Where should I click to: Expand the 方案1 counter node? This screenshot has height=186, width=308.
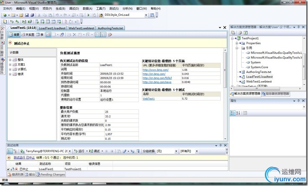point(10,65)
